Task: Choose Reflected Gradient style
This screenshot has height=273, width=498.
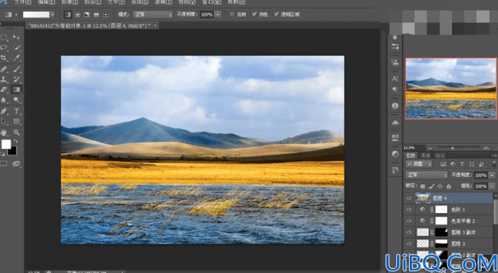Action: click(96, 15)
